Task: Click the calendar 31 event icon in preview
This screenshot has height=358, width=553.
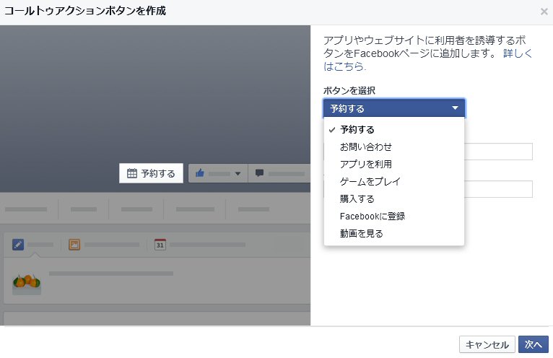Action: coord(160,245)
